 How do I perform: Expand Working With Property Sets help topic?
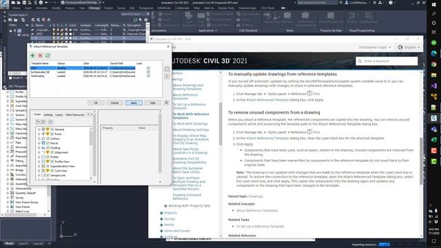(x=165, y=206)
